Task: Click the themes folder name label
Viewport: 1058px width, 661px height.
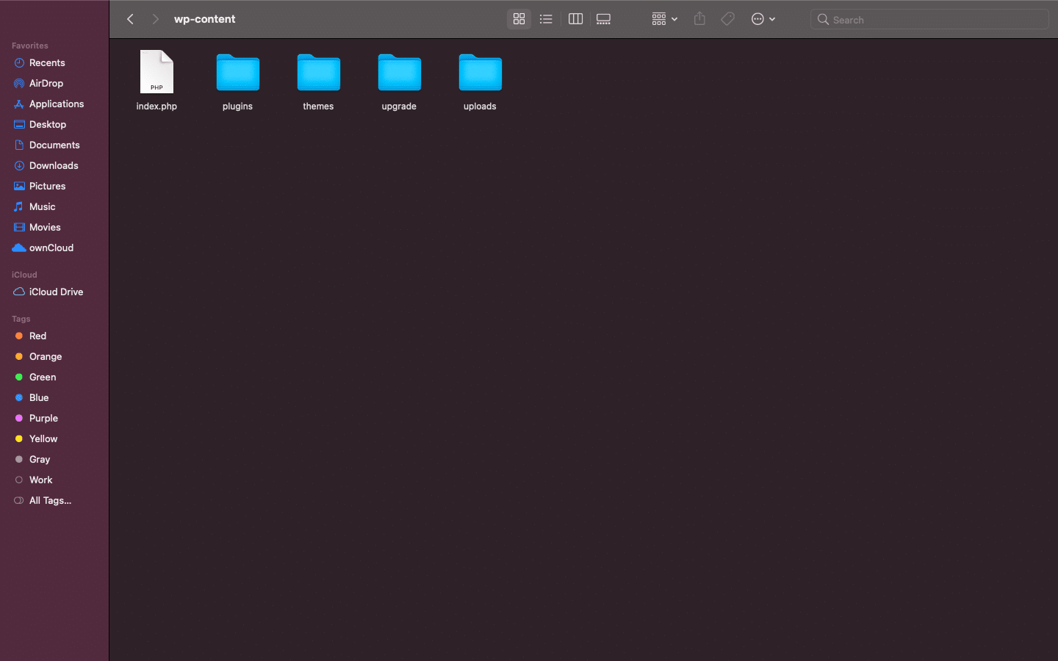Action: pos(318,106)
